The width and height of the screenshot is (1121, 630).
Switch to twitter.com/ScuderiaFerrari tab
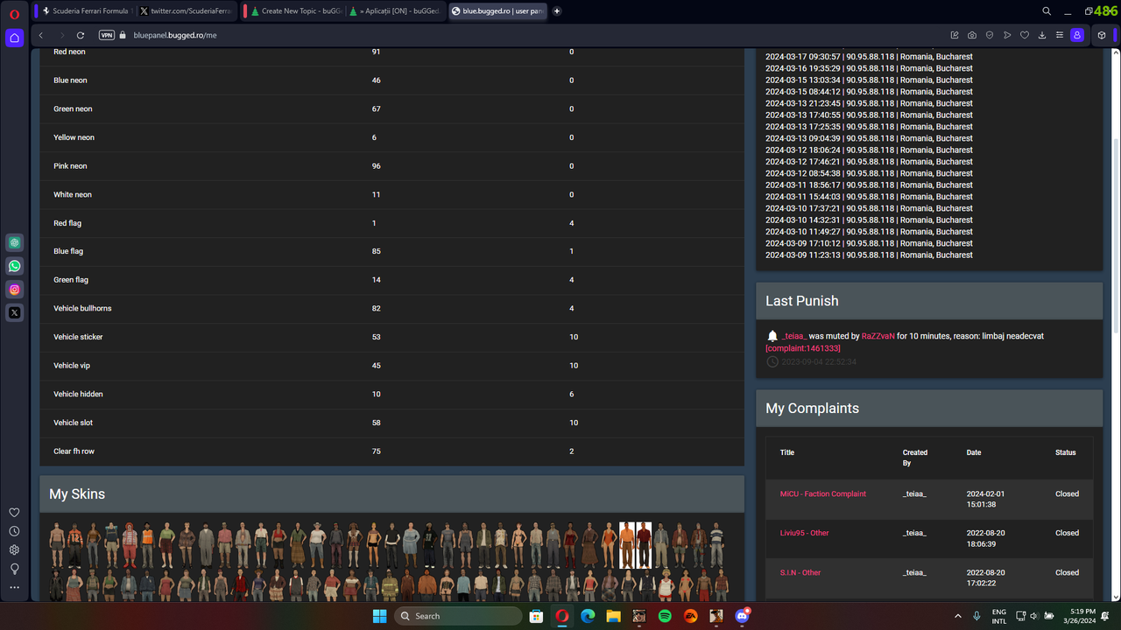click(x=187, y=11)
